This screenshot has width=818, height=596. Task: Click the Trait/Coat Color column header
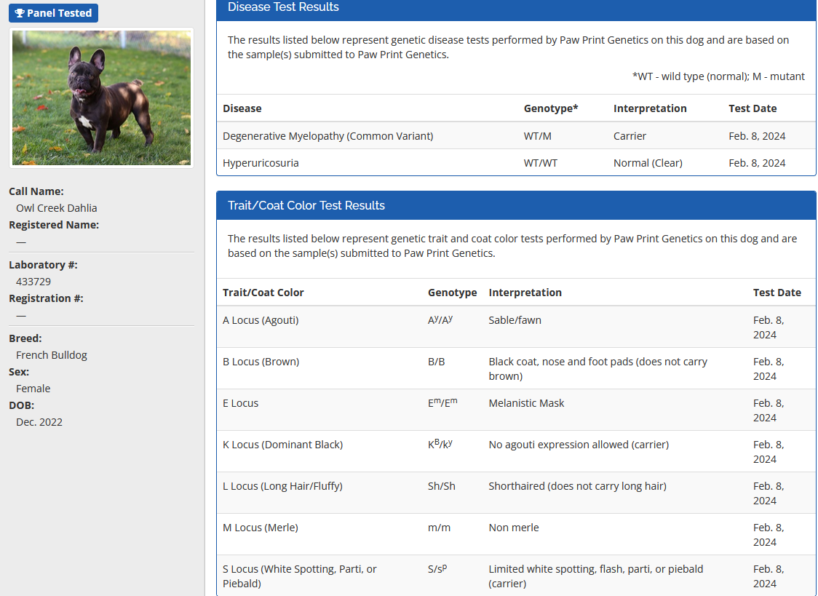263,293
